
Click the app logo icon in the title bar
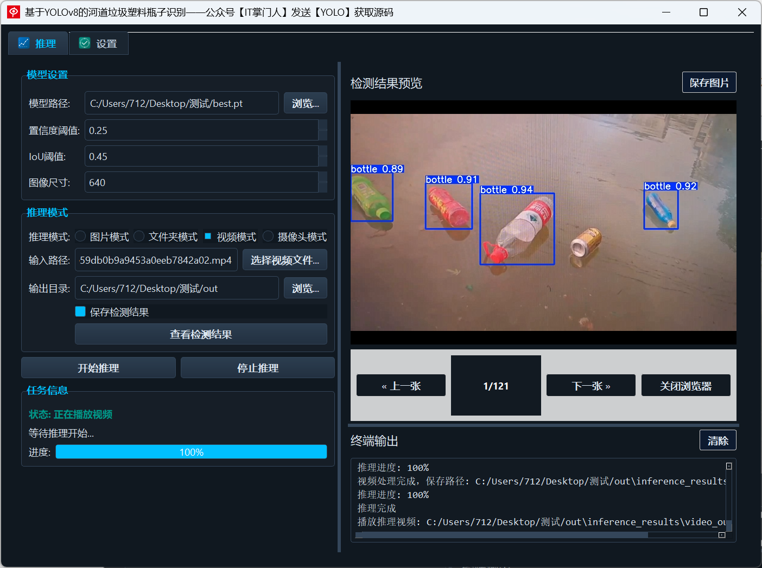[x=14, y=12]
